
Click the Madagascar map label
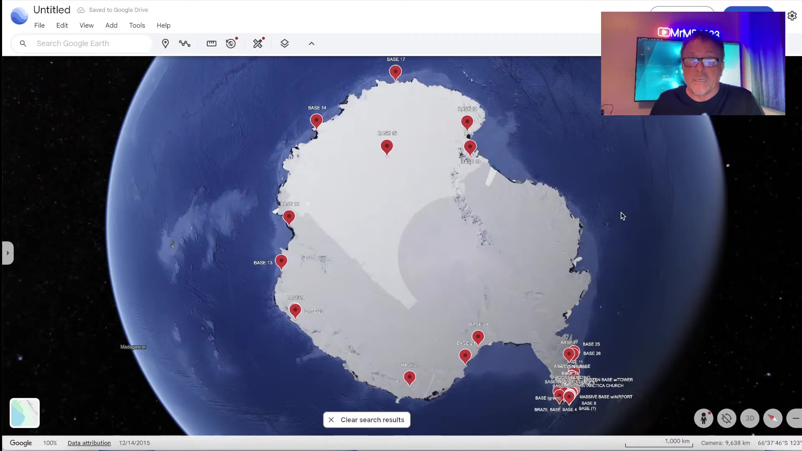pyautogui.click(x=133, y=347)
